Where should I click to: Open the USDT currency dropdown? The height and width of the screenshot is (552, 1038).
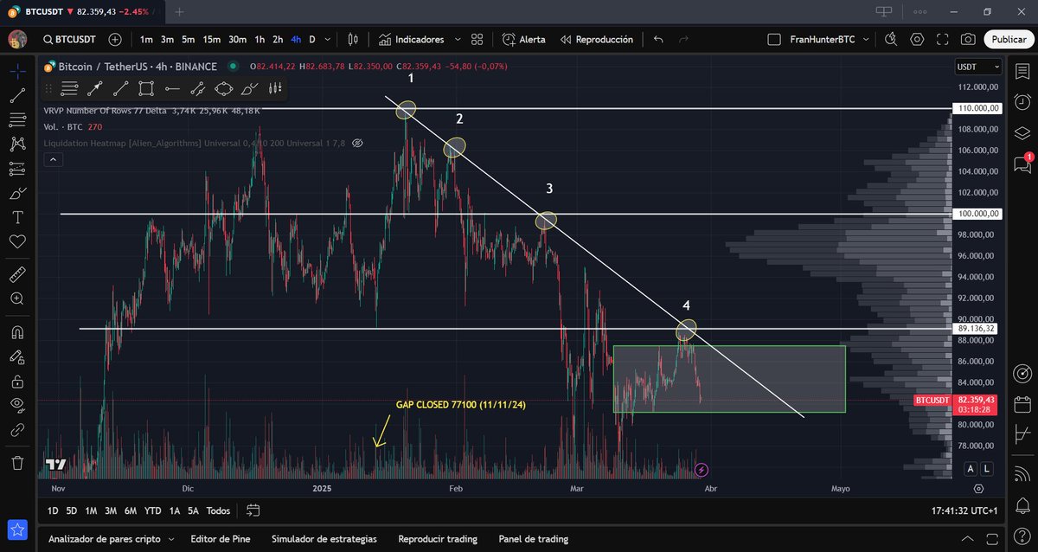click(978, 67)
